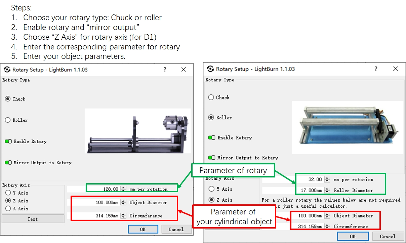Disable Enable Rotary switch in the roller dialog
406x243 pixels.
point(212,138)
